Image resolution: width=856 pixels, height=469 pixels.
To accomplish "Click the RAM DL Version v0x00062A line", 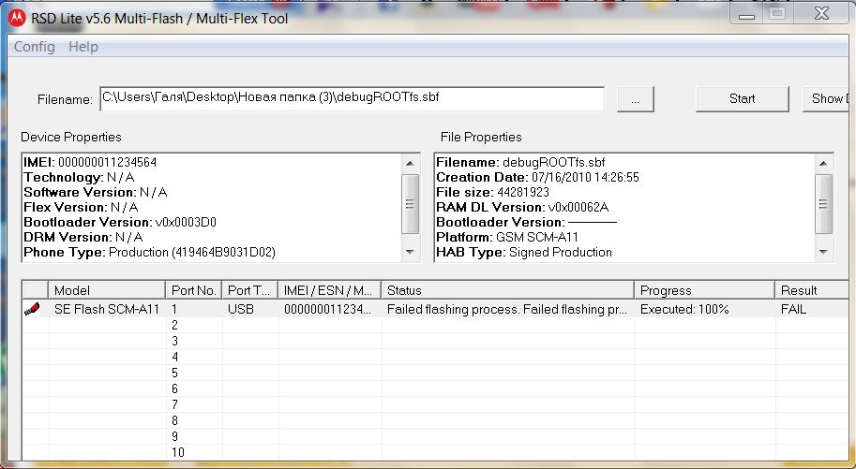I will 522,207.
